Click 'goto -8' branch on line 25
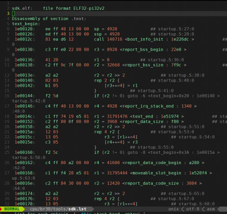 click(136, 152)
